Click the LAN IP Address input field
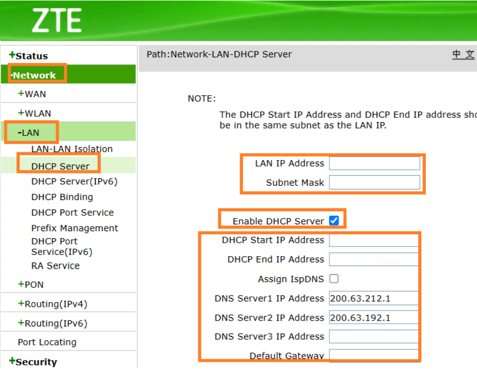The height and width of the screenshot is (373, 477). (374, 163)
